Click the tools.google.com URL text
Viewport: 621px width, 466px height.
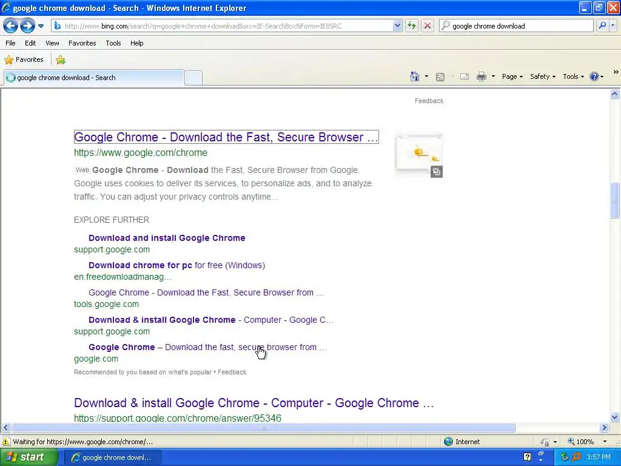(x=106, y=305)
